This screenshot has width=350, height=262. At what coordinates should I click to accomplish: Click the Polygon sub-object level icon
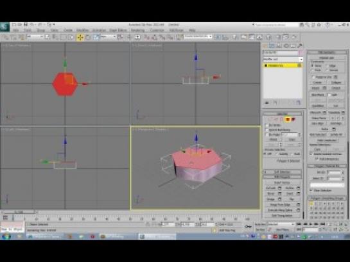288,120
